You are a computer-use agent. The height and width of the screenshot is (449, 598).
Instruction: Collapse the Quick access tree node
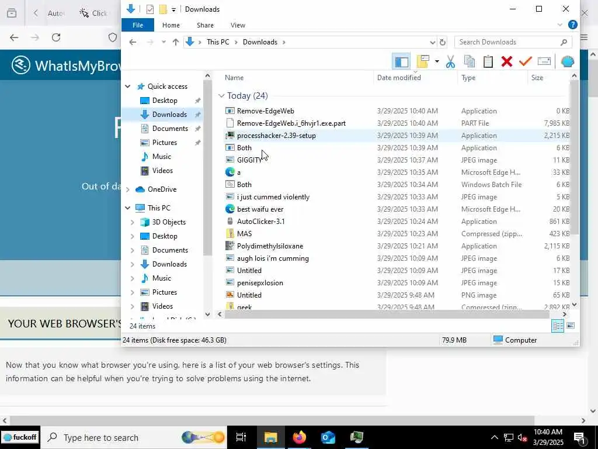click(128, 87)
